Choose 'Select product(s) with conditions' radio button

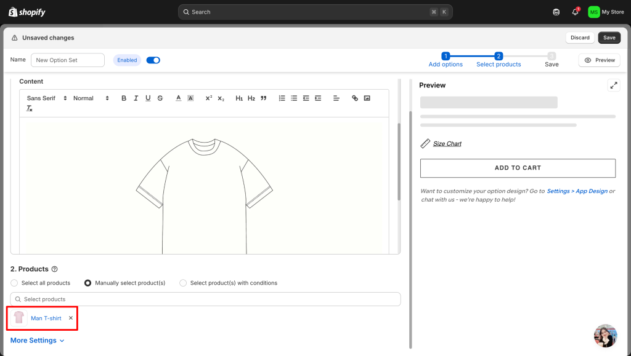[183, 283]
